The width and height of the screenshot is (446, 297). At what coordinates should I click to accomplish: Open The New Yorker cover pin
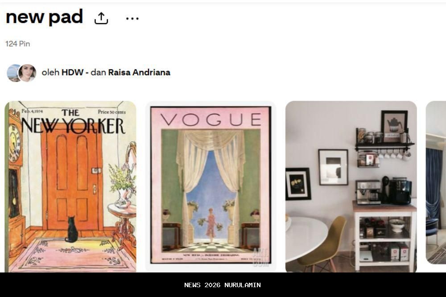pos(70,186)
